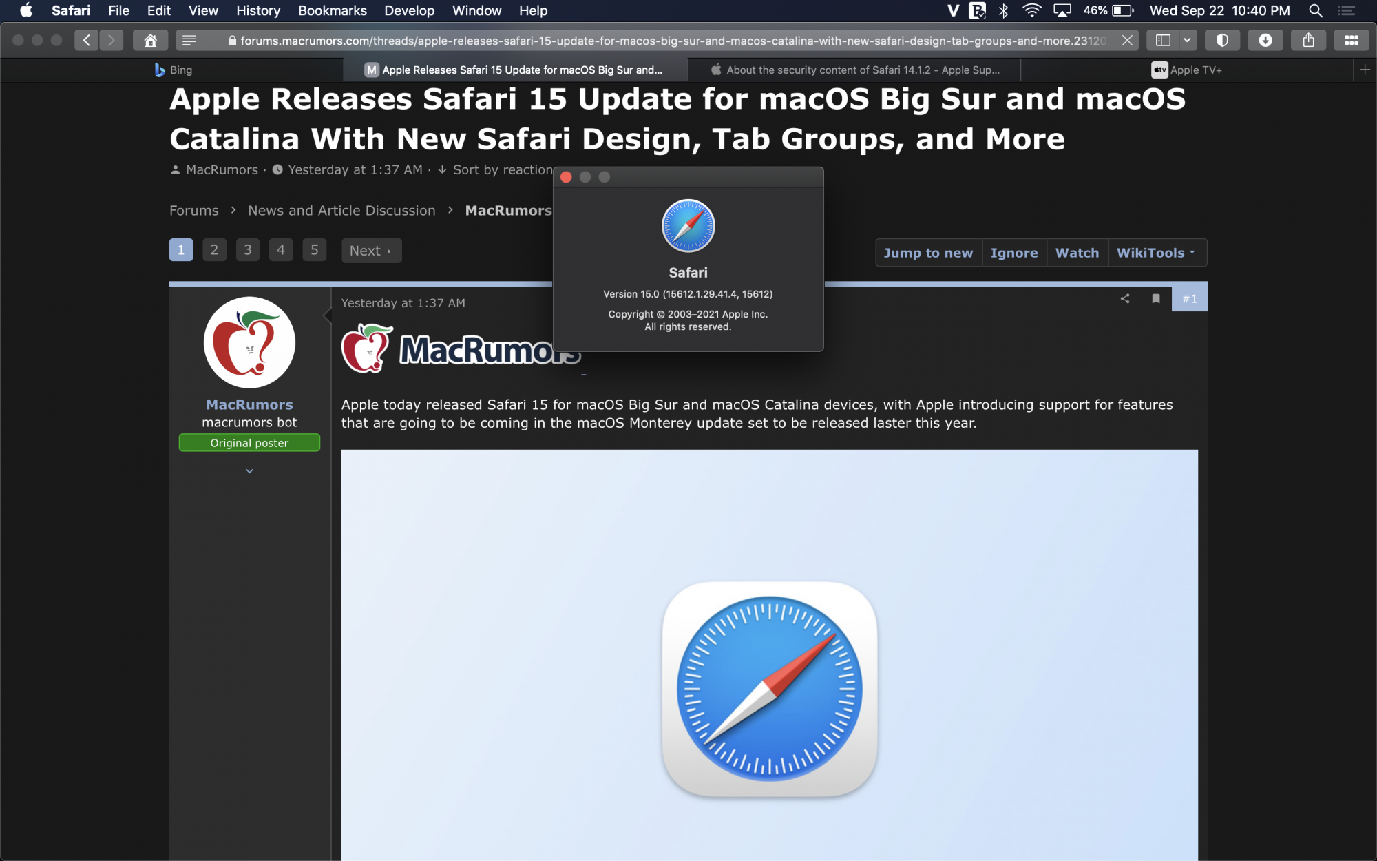Click the post share icon
Image resolution: width=1377 pixels, height=861 pixels.
pyautogui.click(x=1125, y=298)
